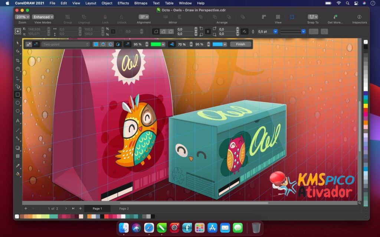Select the rightmost perspective plane button
380x237 pixels.
(x=118, y=44)
